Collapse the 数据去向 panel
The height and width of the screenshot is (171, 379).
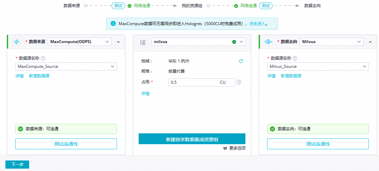click(370, 42)
